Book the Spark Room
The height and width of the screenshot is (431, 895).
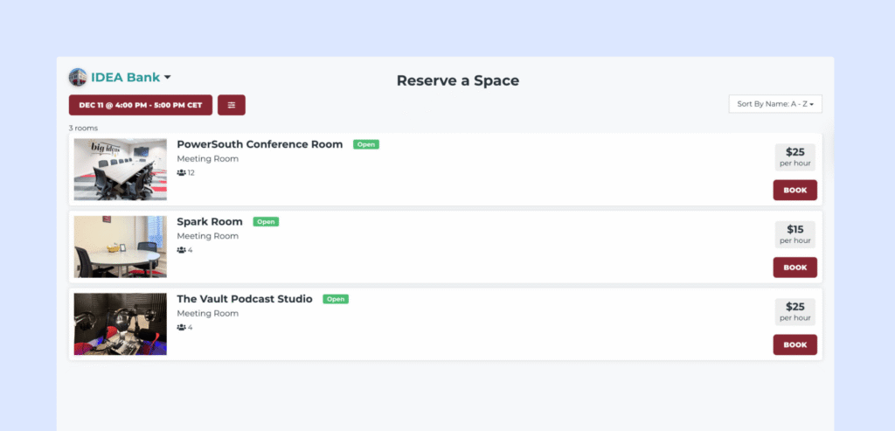[794, 268]
